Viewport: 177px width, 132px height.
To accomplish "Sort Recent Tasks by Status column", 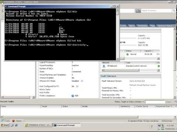I will (71, 106).
